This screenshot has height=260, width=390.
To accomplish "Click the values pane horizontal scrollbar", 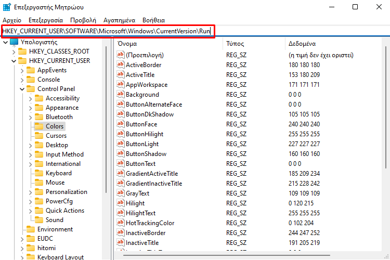I will tap(226, 255).
